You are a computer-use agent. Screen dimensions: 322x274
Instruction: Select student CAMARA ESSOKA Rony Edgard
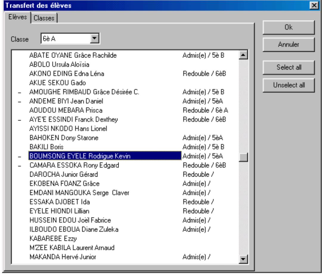click(71, 165)
